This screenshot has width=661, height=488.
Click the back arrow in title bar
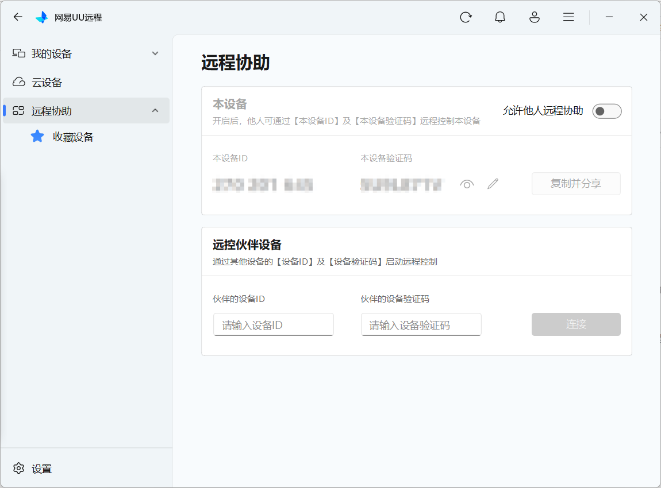pyautogui.click(x=18, y=17)
